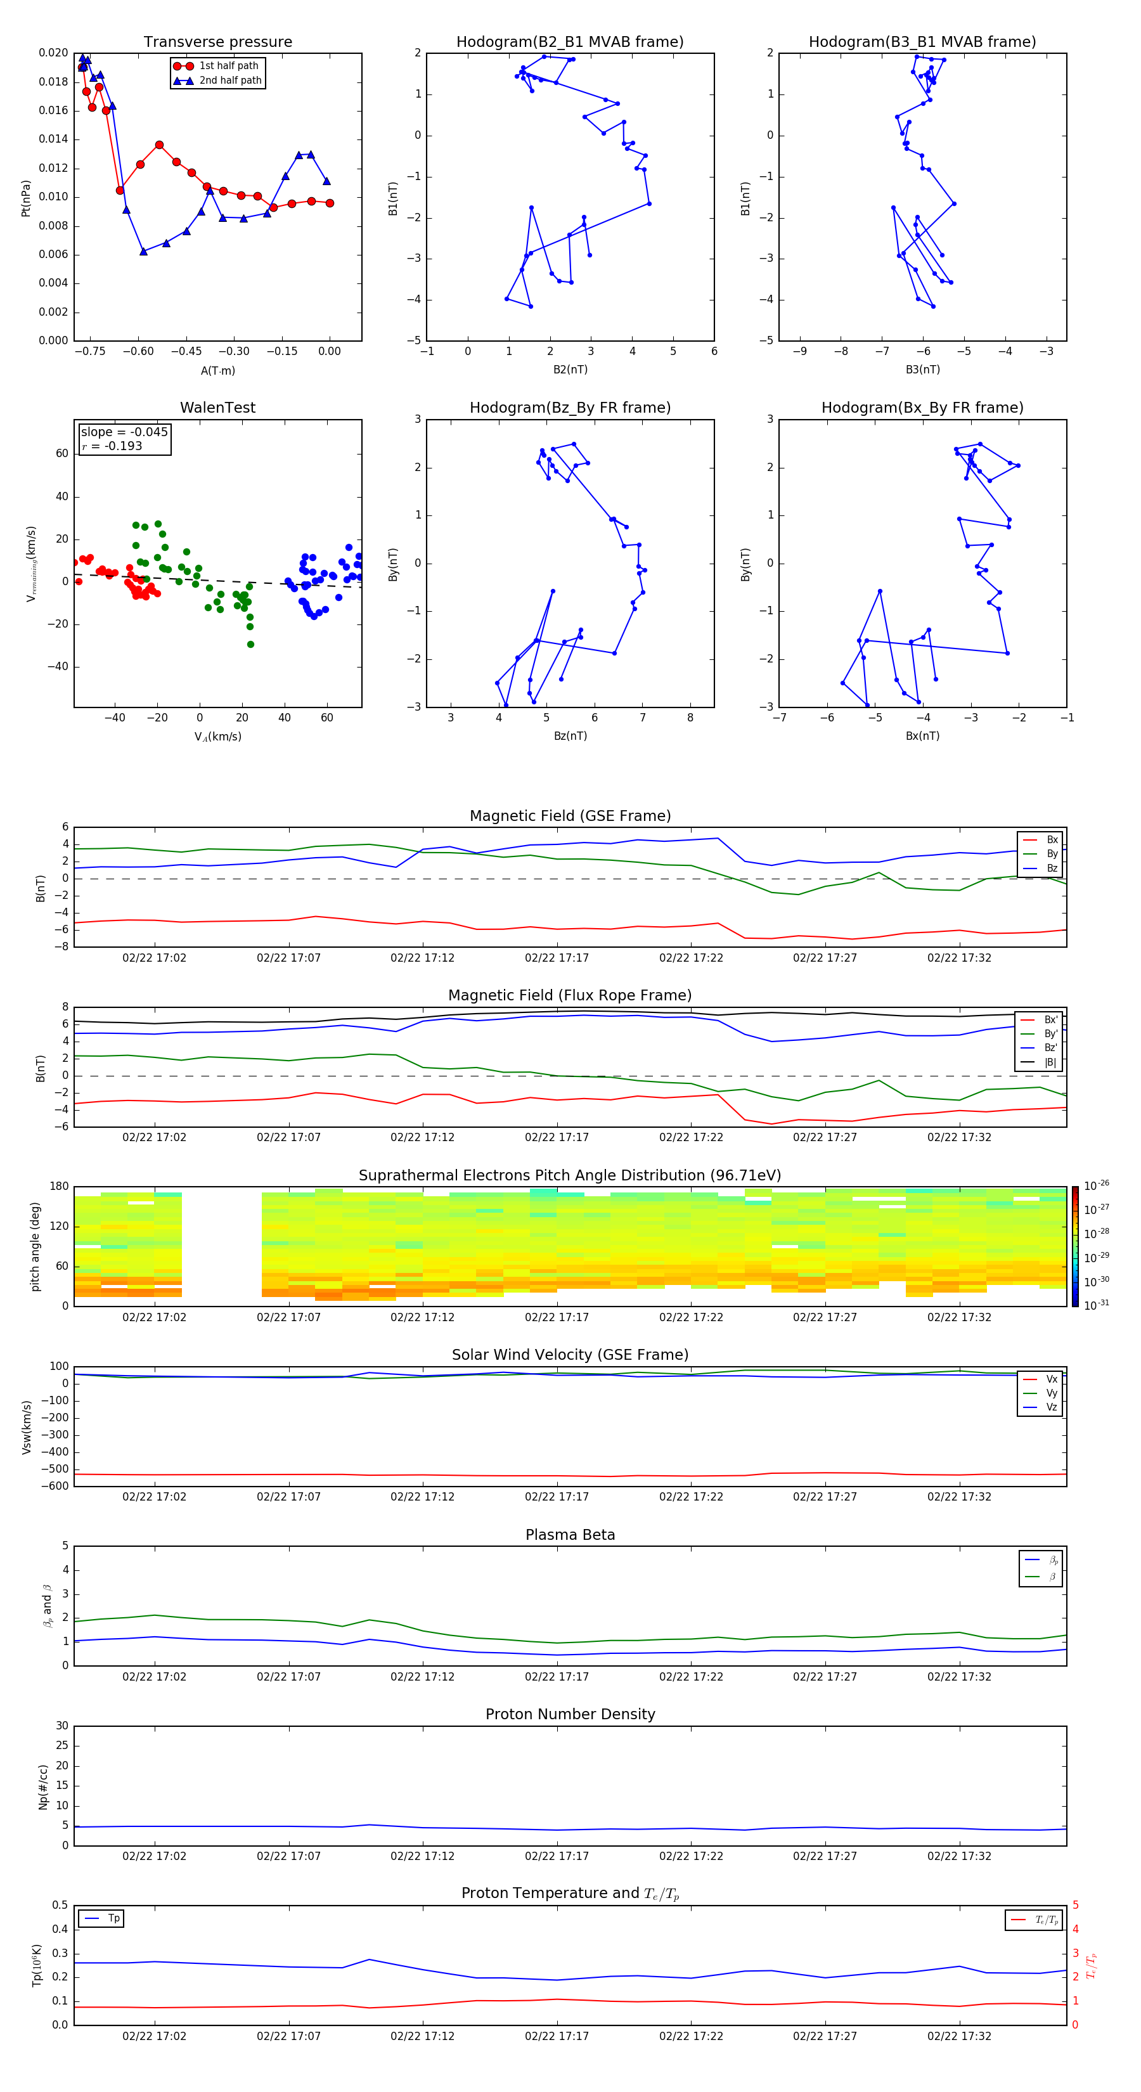The image size is (1141, 2092).
Task: Click the Bx entry in the GSE magnetic field legend
Action: [x=1040, y=840]
